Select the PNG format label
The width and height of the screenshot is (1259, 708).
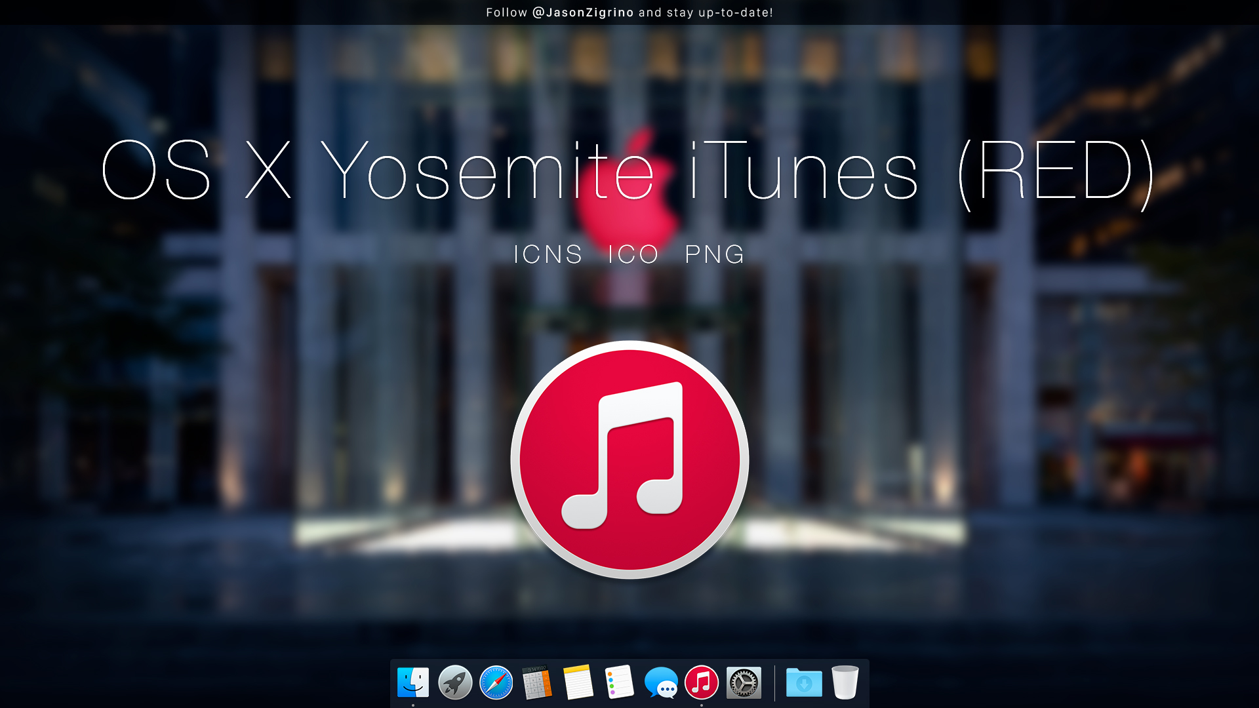pos(715,254)
